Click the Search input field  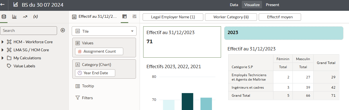pyautogui.click(x=29, y=30)
